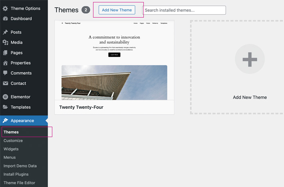
Task: Click the Appearance paintbrush icon
Action: 6,121
